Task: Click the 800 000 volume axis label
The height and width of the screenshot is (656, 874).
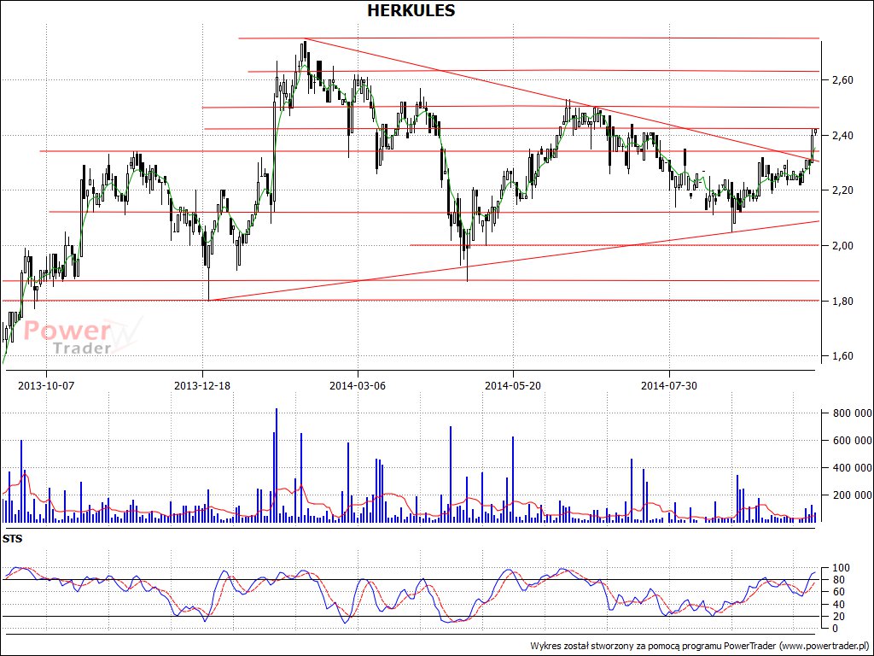Action: [x=852, y=413]
